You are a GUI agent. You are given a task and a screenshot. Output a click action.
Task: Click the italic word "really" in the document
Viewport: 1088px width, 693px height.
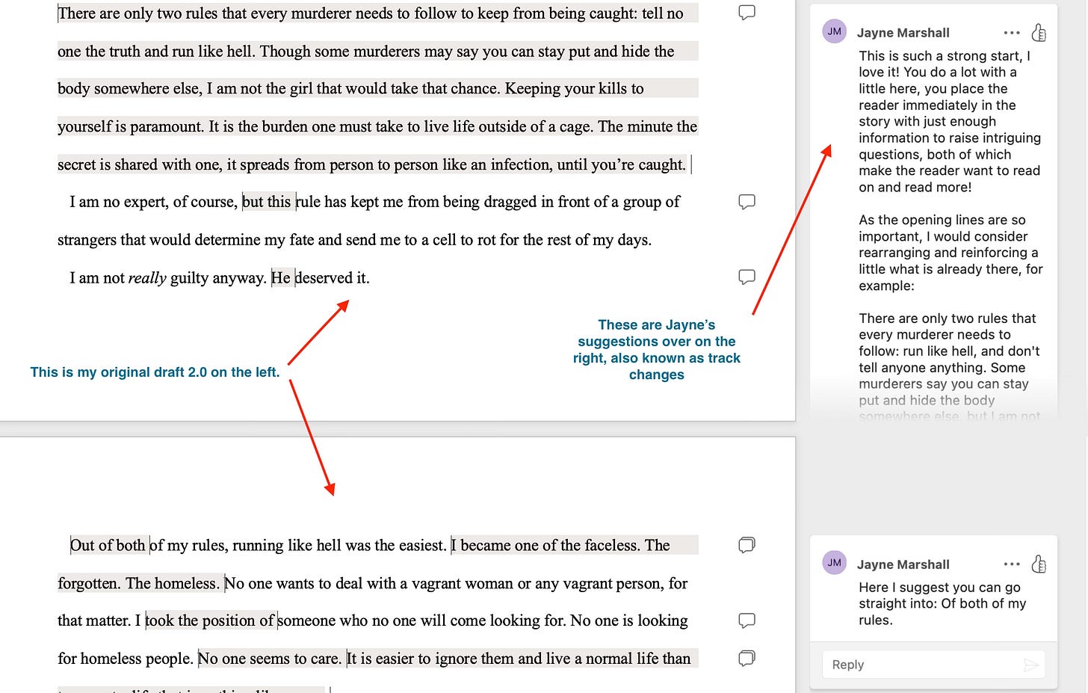coord(147,278)
